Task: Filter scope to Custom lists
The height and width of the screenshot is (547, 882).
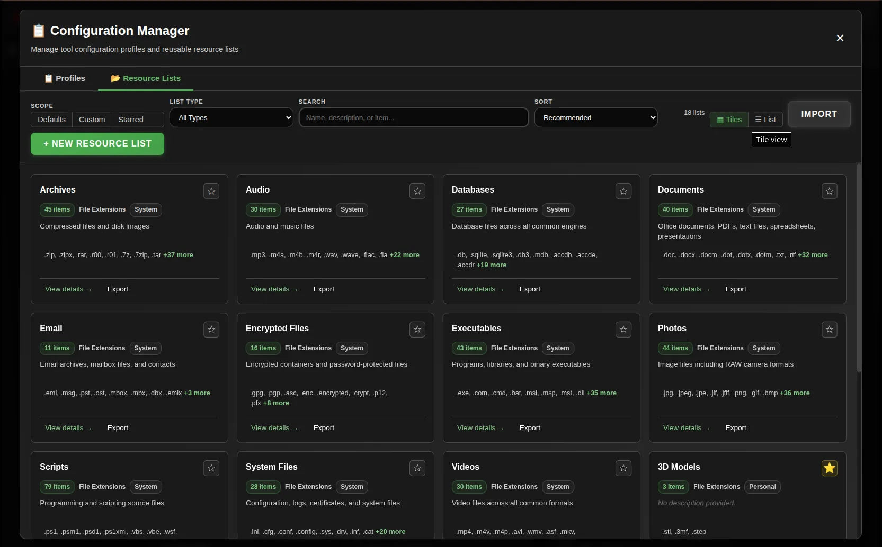Action: (92, 120)
